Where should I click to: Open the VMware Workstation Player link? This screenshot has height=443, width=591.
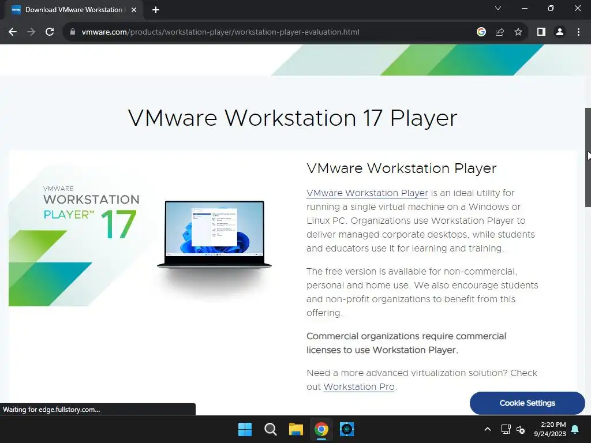[x=367, y=193]
